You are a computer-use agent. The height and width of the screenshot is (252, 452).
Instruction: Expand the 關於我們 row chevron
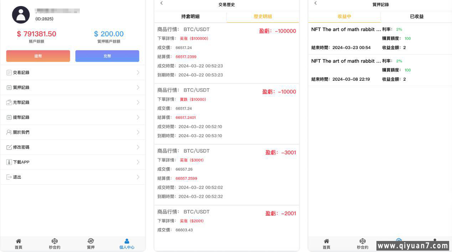[x=138, y=132]
